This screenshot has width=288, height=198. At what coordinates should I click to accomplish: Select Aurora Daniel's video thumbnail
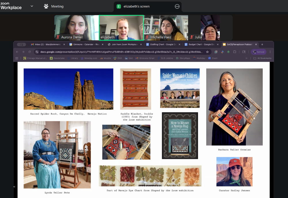[x=77, y=28]
